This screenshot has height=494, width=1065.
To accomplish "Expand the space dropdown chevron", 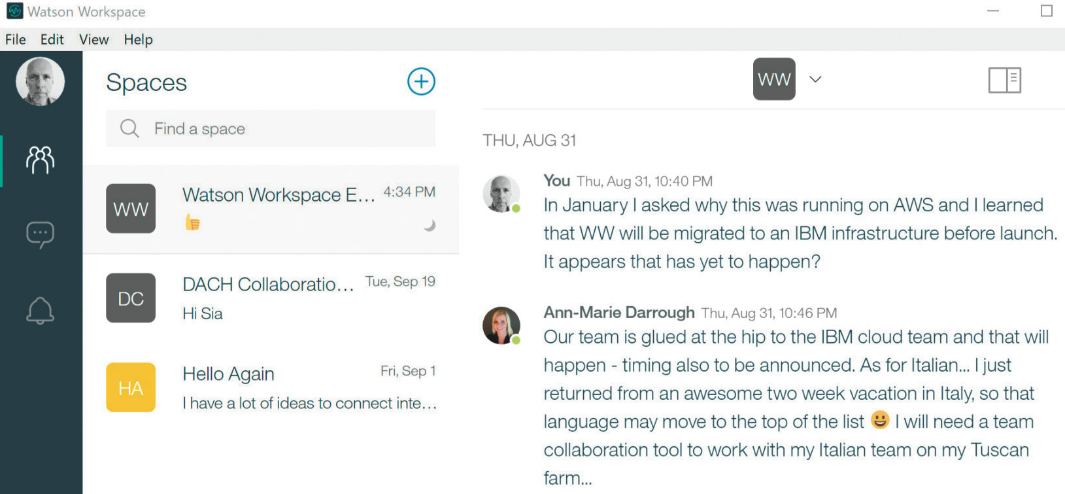I will click(815, 79).
